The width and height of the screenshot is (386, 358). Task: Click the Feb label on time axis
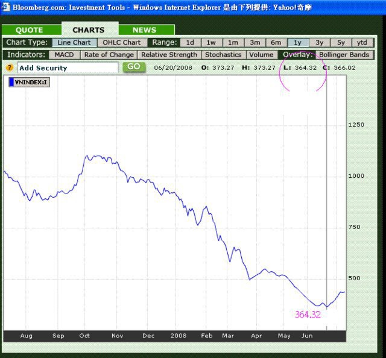click(x=206, y=336)
